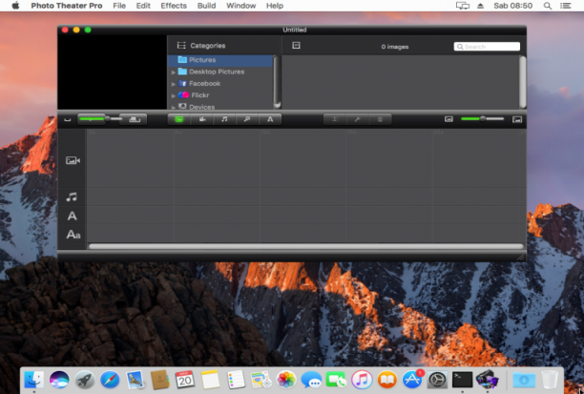584x394 pixels.
Task: Open the Effects menu
Action: pos(174,6)
